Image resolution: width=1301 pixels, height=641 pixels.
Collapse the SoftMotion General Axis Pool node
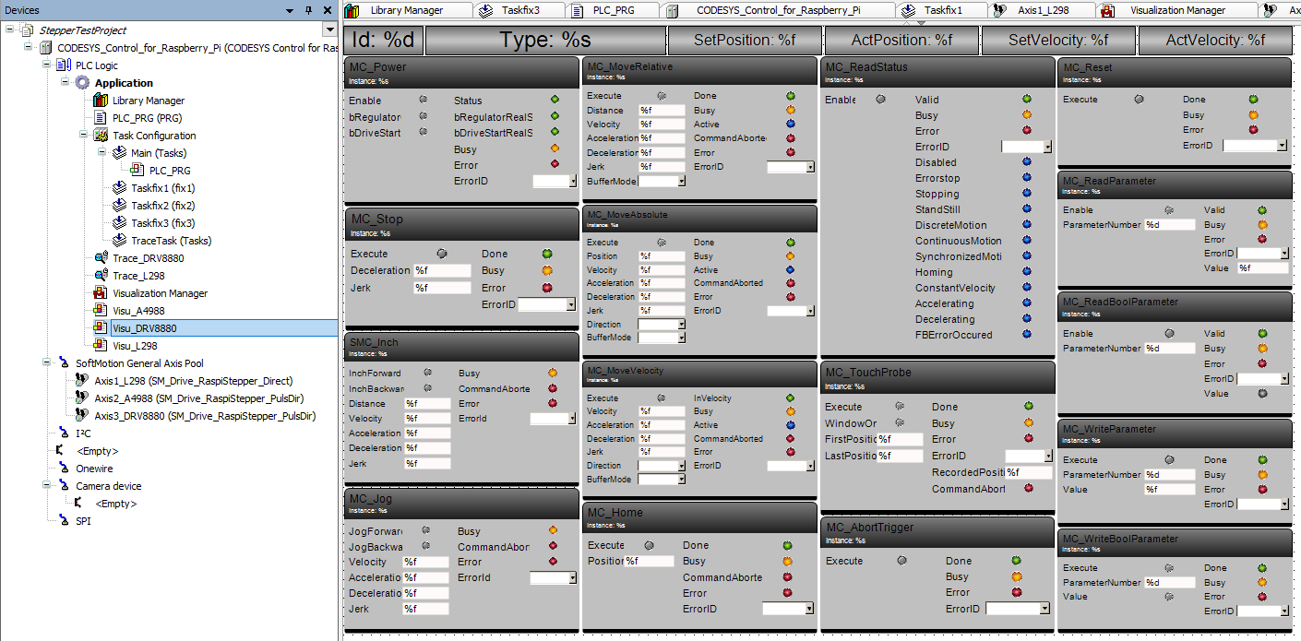coord(47,363)
